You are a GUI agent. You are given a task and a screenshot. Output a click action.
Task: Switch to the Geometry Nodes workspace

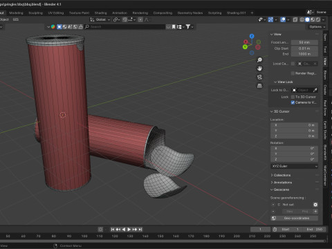pos(190,13)
